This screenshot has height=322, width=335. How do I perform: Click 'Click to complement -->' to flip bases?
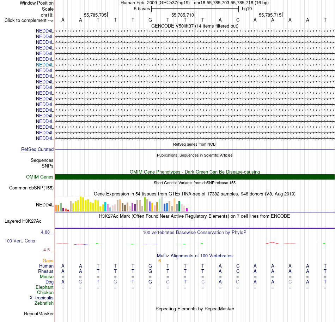pyautogui.click(x=29, y=21)
